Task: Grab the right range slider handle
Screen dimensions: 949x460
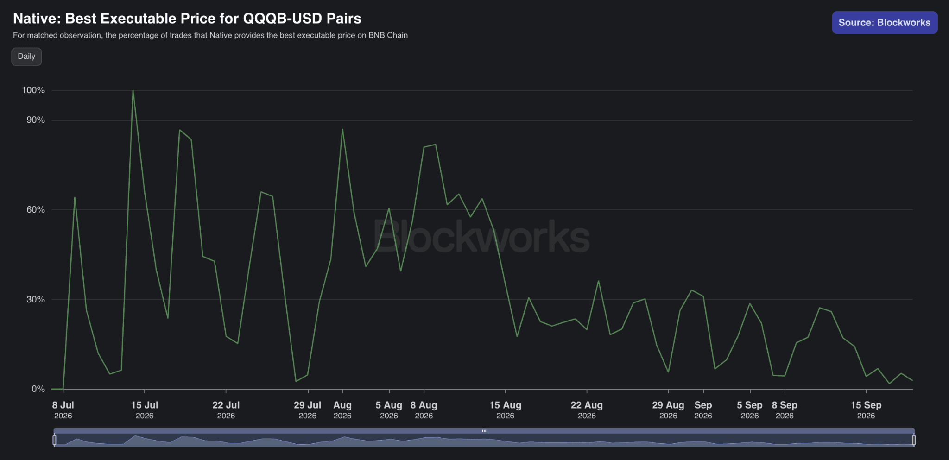Action: (x=913, y=440)
